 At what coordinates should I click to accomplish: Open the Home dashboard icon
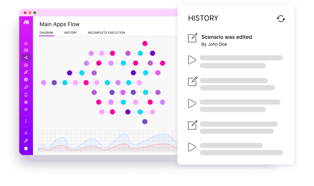tap(26, 43)
